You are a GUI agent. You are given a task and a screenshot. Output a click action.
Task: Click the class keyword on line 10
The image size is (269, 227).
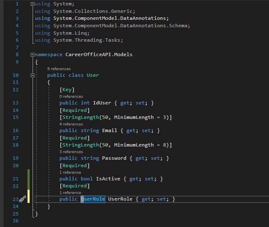(x=76, y=75)
